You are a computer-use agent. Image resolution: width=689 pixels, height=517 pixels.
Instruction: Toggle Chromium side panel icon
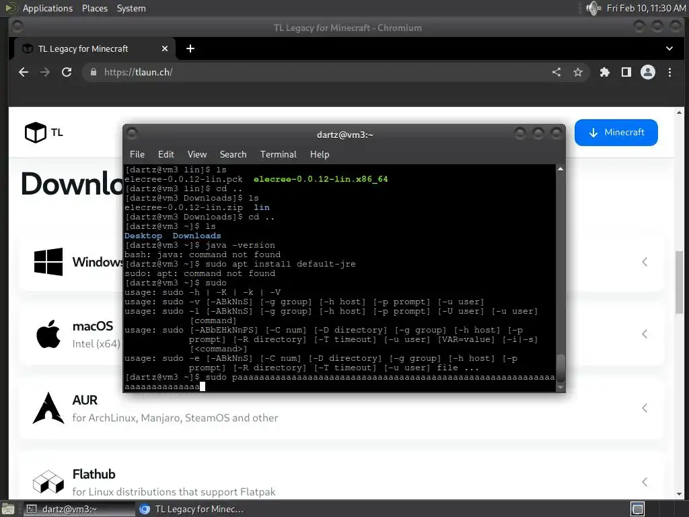pos(626,72)
